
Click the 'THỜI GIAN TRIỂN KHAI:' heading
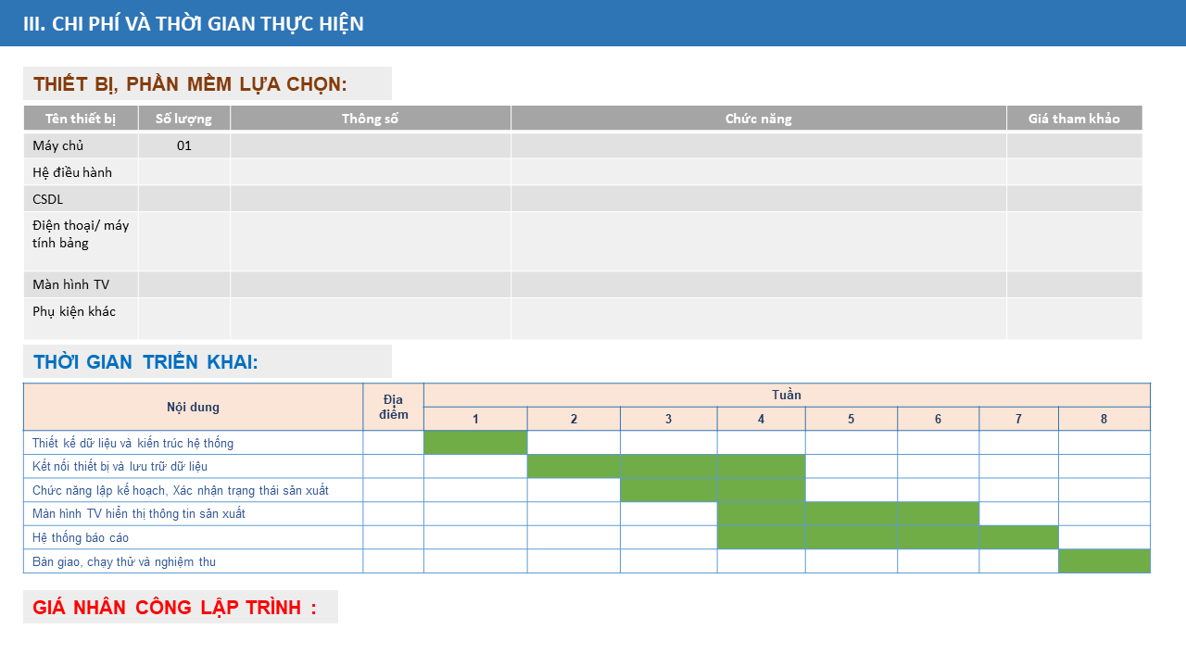145,362
